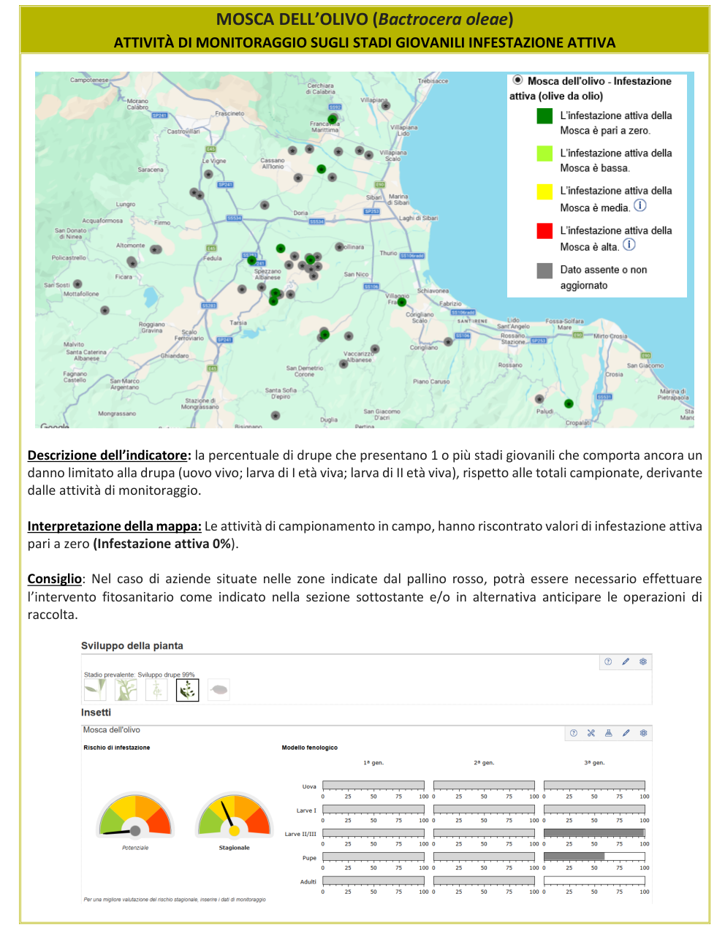
Task: Click the green marker at Francavilla Marittima
Action: point(333,119)
